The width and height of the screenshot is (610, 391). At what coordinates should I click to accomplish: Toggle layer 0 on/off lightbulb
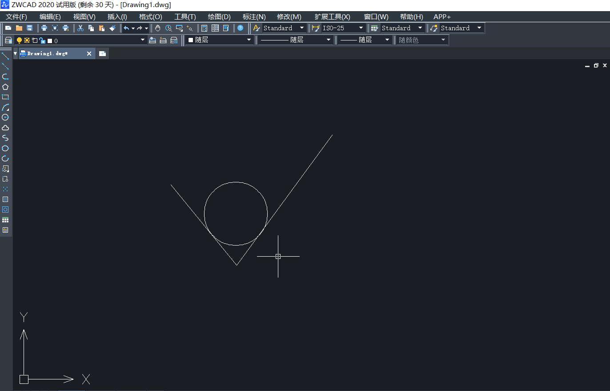tap(19, 40)
